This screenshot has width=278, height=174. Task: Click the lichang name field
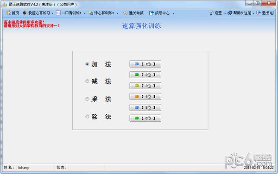(x=36, y=168)
